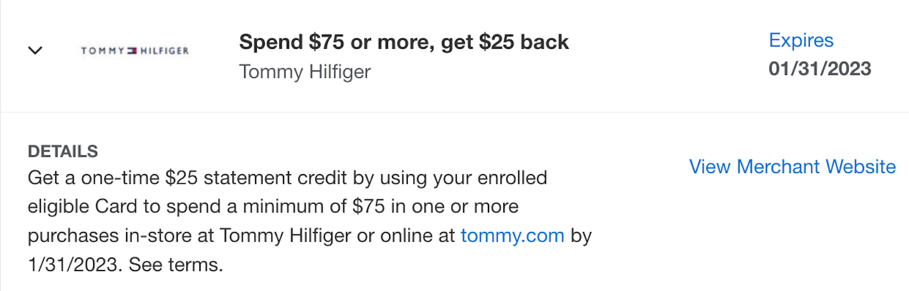Open the View Merchant Website link

pos(792,167)
